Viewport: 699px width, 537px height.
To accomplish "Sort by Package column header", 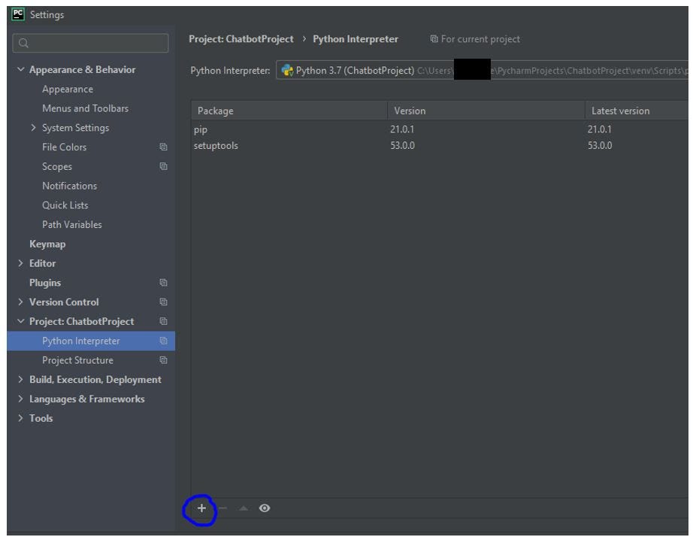I will (289, 111).
